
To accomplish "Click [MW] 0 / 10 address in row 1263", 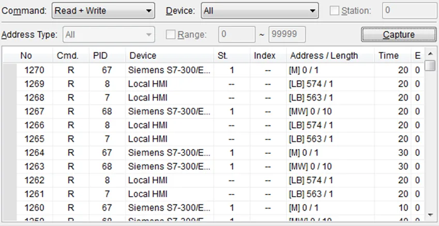I will (310, 167).
